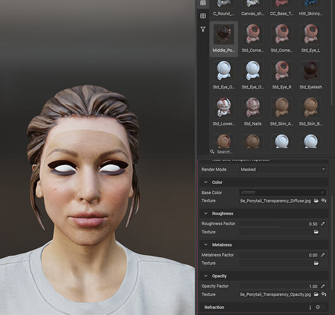Select the small grid view icon

(203, 3)
